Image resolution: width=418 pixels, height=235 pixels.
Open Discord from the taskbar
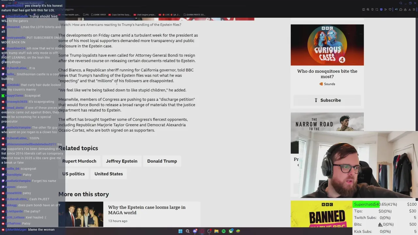click(195, 231)
